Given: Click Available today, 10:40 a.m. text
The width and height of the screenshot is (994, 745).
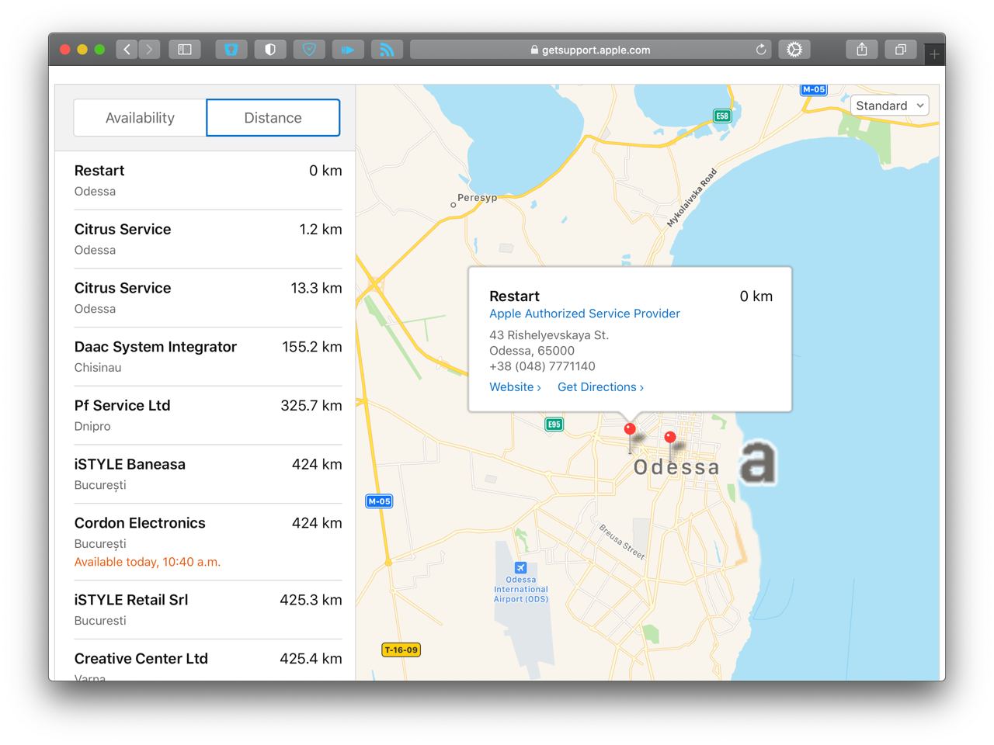Looking at the screenshot, I should point(148,562).
